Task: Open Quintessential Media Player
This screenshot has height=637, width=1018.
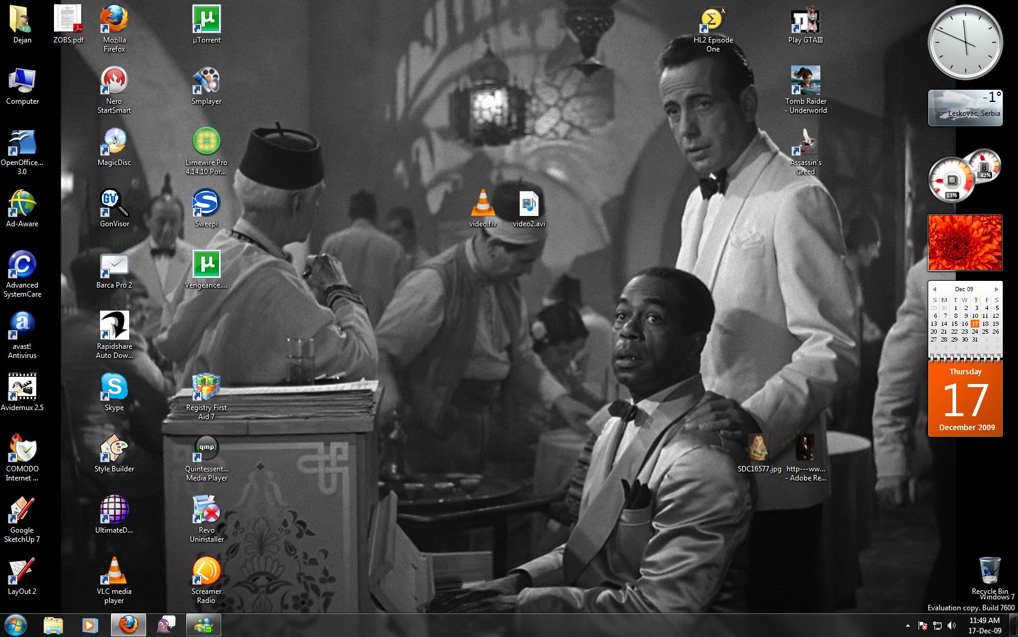Action: tap(206, 457)
